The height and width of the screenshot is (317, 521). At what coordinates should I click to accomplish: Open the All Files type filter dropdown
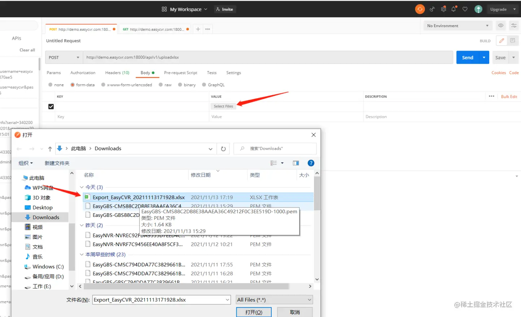coord(274,300)
